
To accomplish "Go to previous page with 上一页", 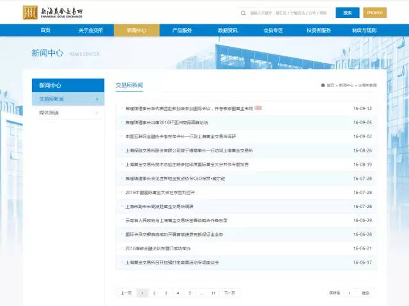I will [x=127, y=293].
